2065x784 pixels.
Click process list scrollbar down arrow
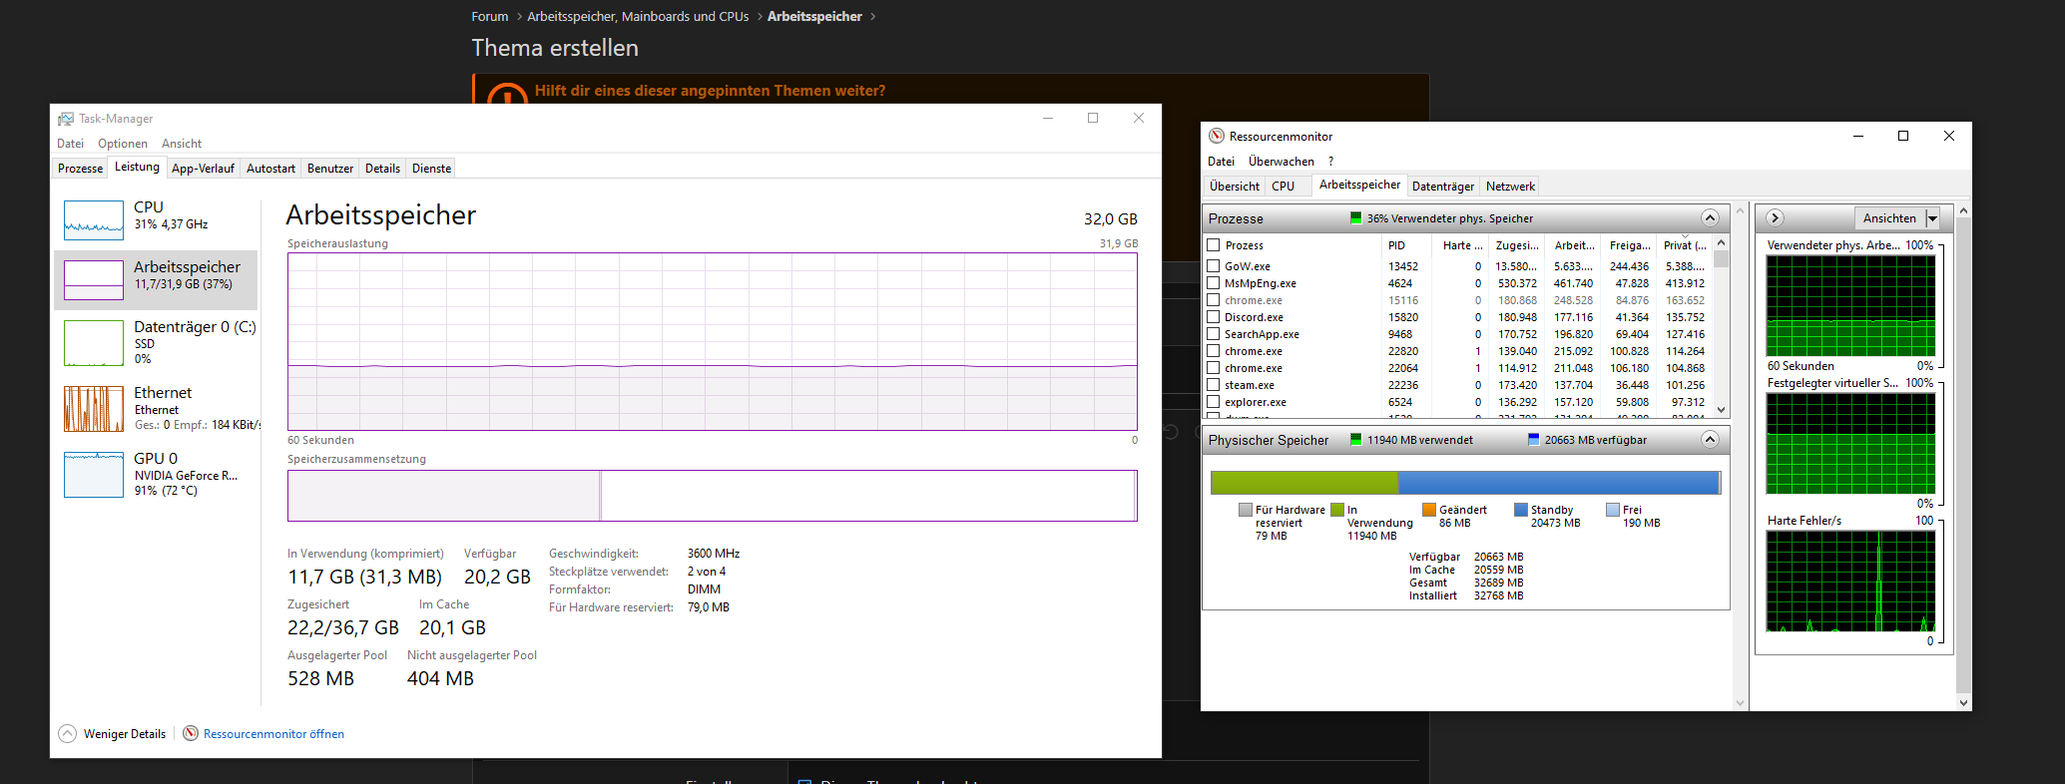[1721, 409]
